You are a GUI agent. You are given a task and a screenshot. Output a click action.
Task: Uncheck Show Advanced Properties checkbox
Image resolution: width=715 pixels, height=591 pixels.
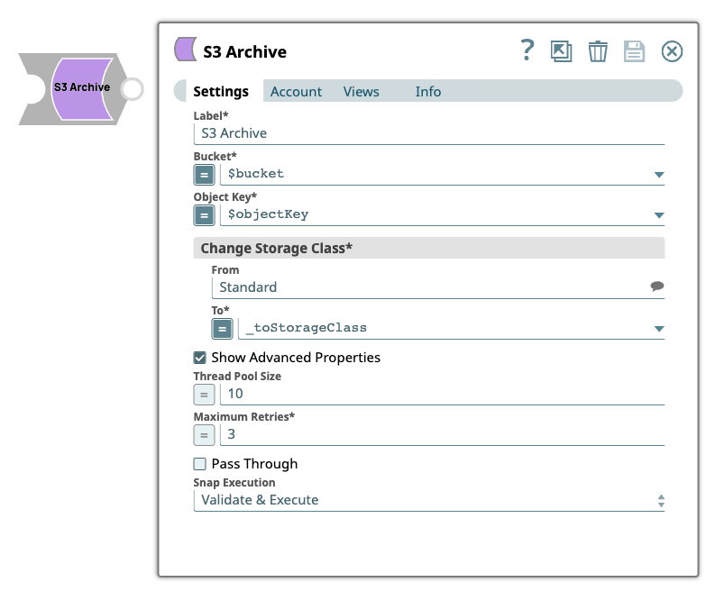[x=200, y=358]
